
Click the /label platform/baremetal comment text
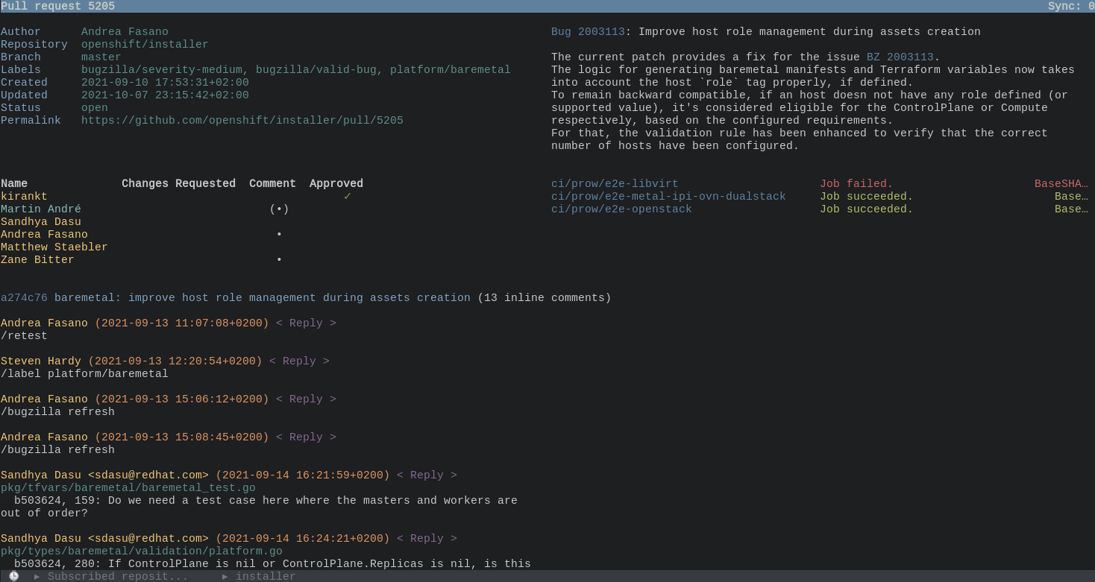84,374
